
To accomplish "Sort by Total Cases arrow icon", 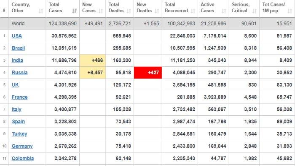I will (74, 11).
